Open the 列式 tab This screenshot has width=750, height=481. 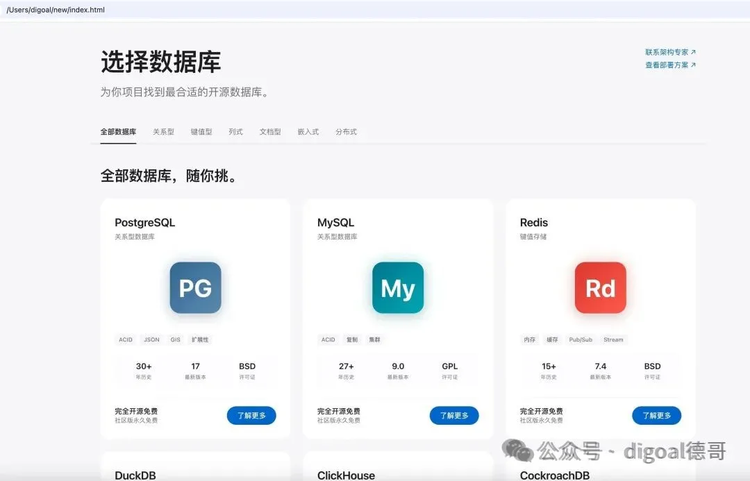tap(236, 132)
